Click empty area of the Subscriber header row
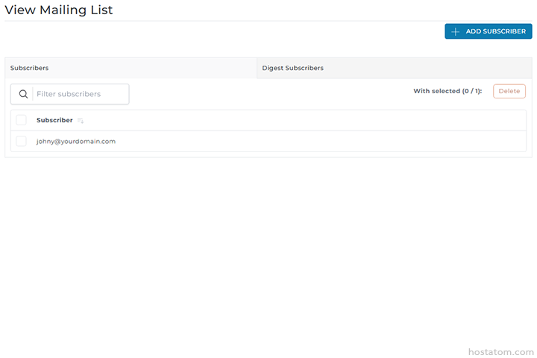 [x=298, y=120]
